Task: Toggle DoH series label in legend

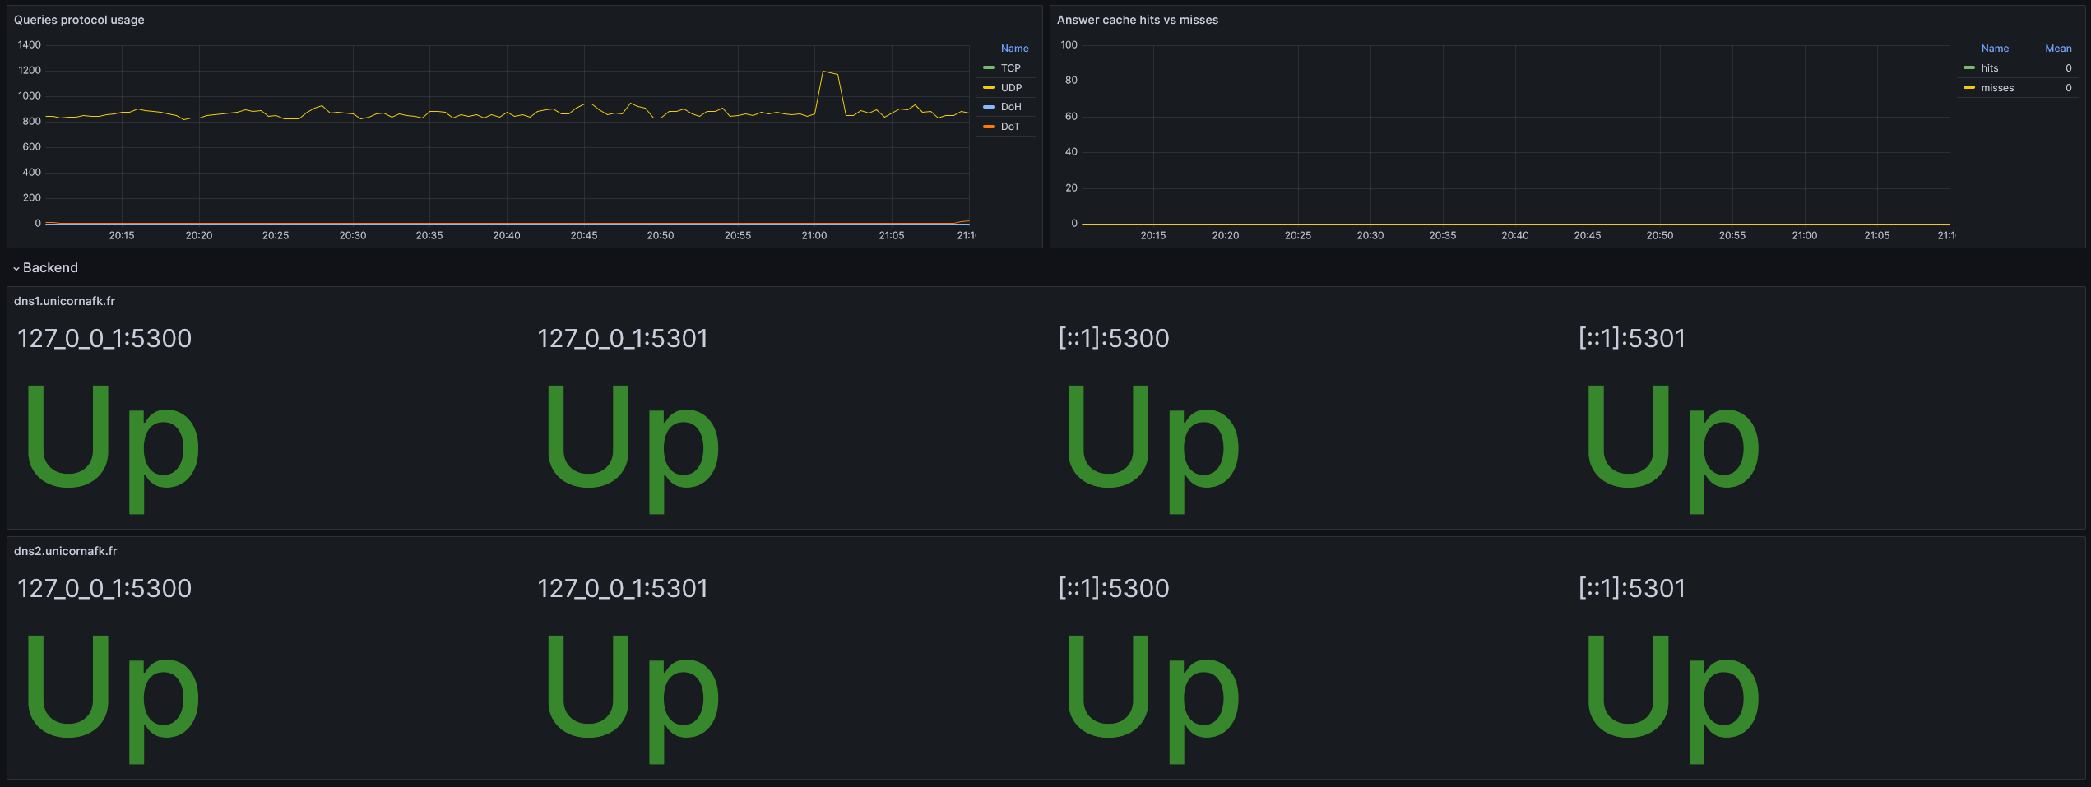Action: (1011, 107)
